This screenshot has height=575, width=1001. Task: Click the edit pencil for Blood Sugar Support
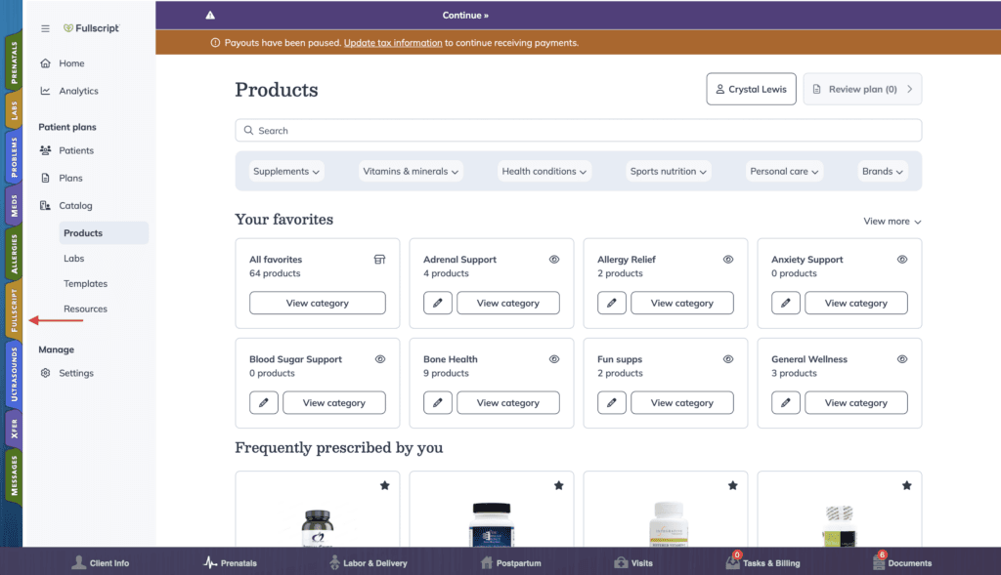(264, 403)
